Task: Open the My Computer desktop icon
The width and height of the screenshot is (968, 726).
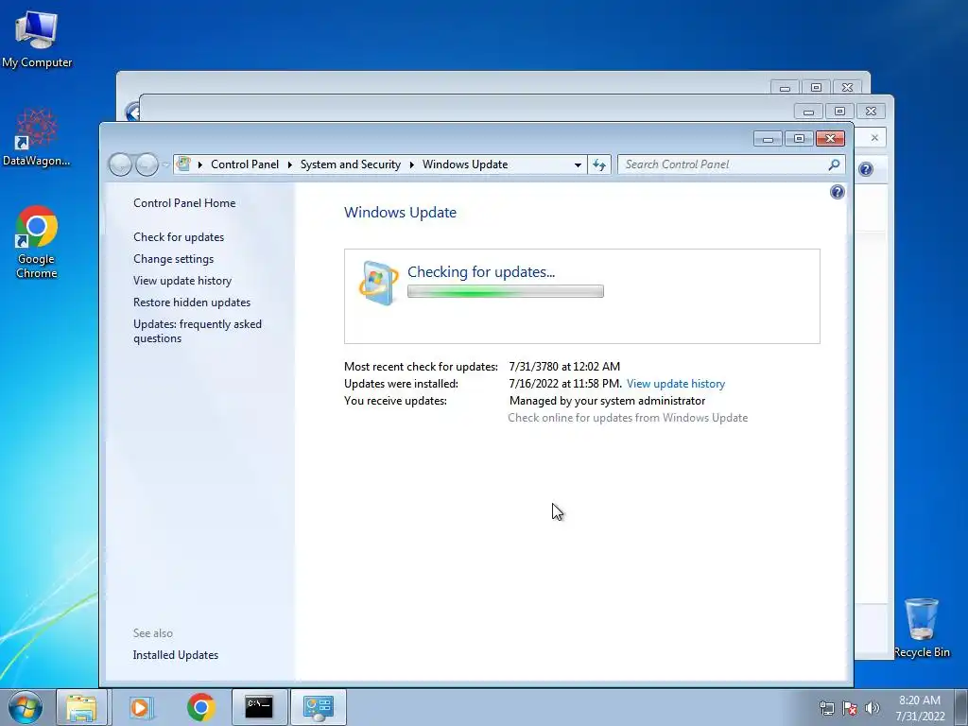Action: 37,39
